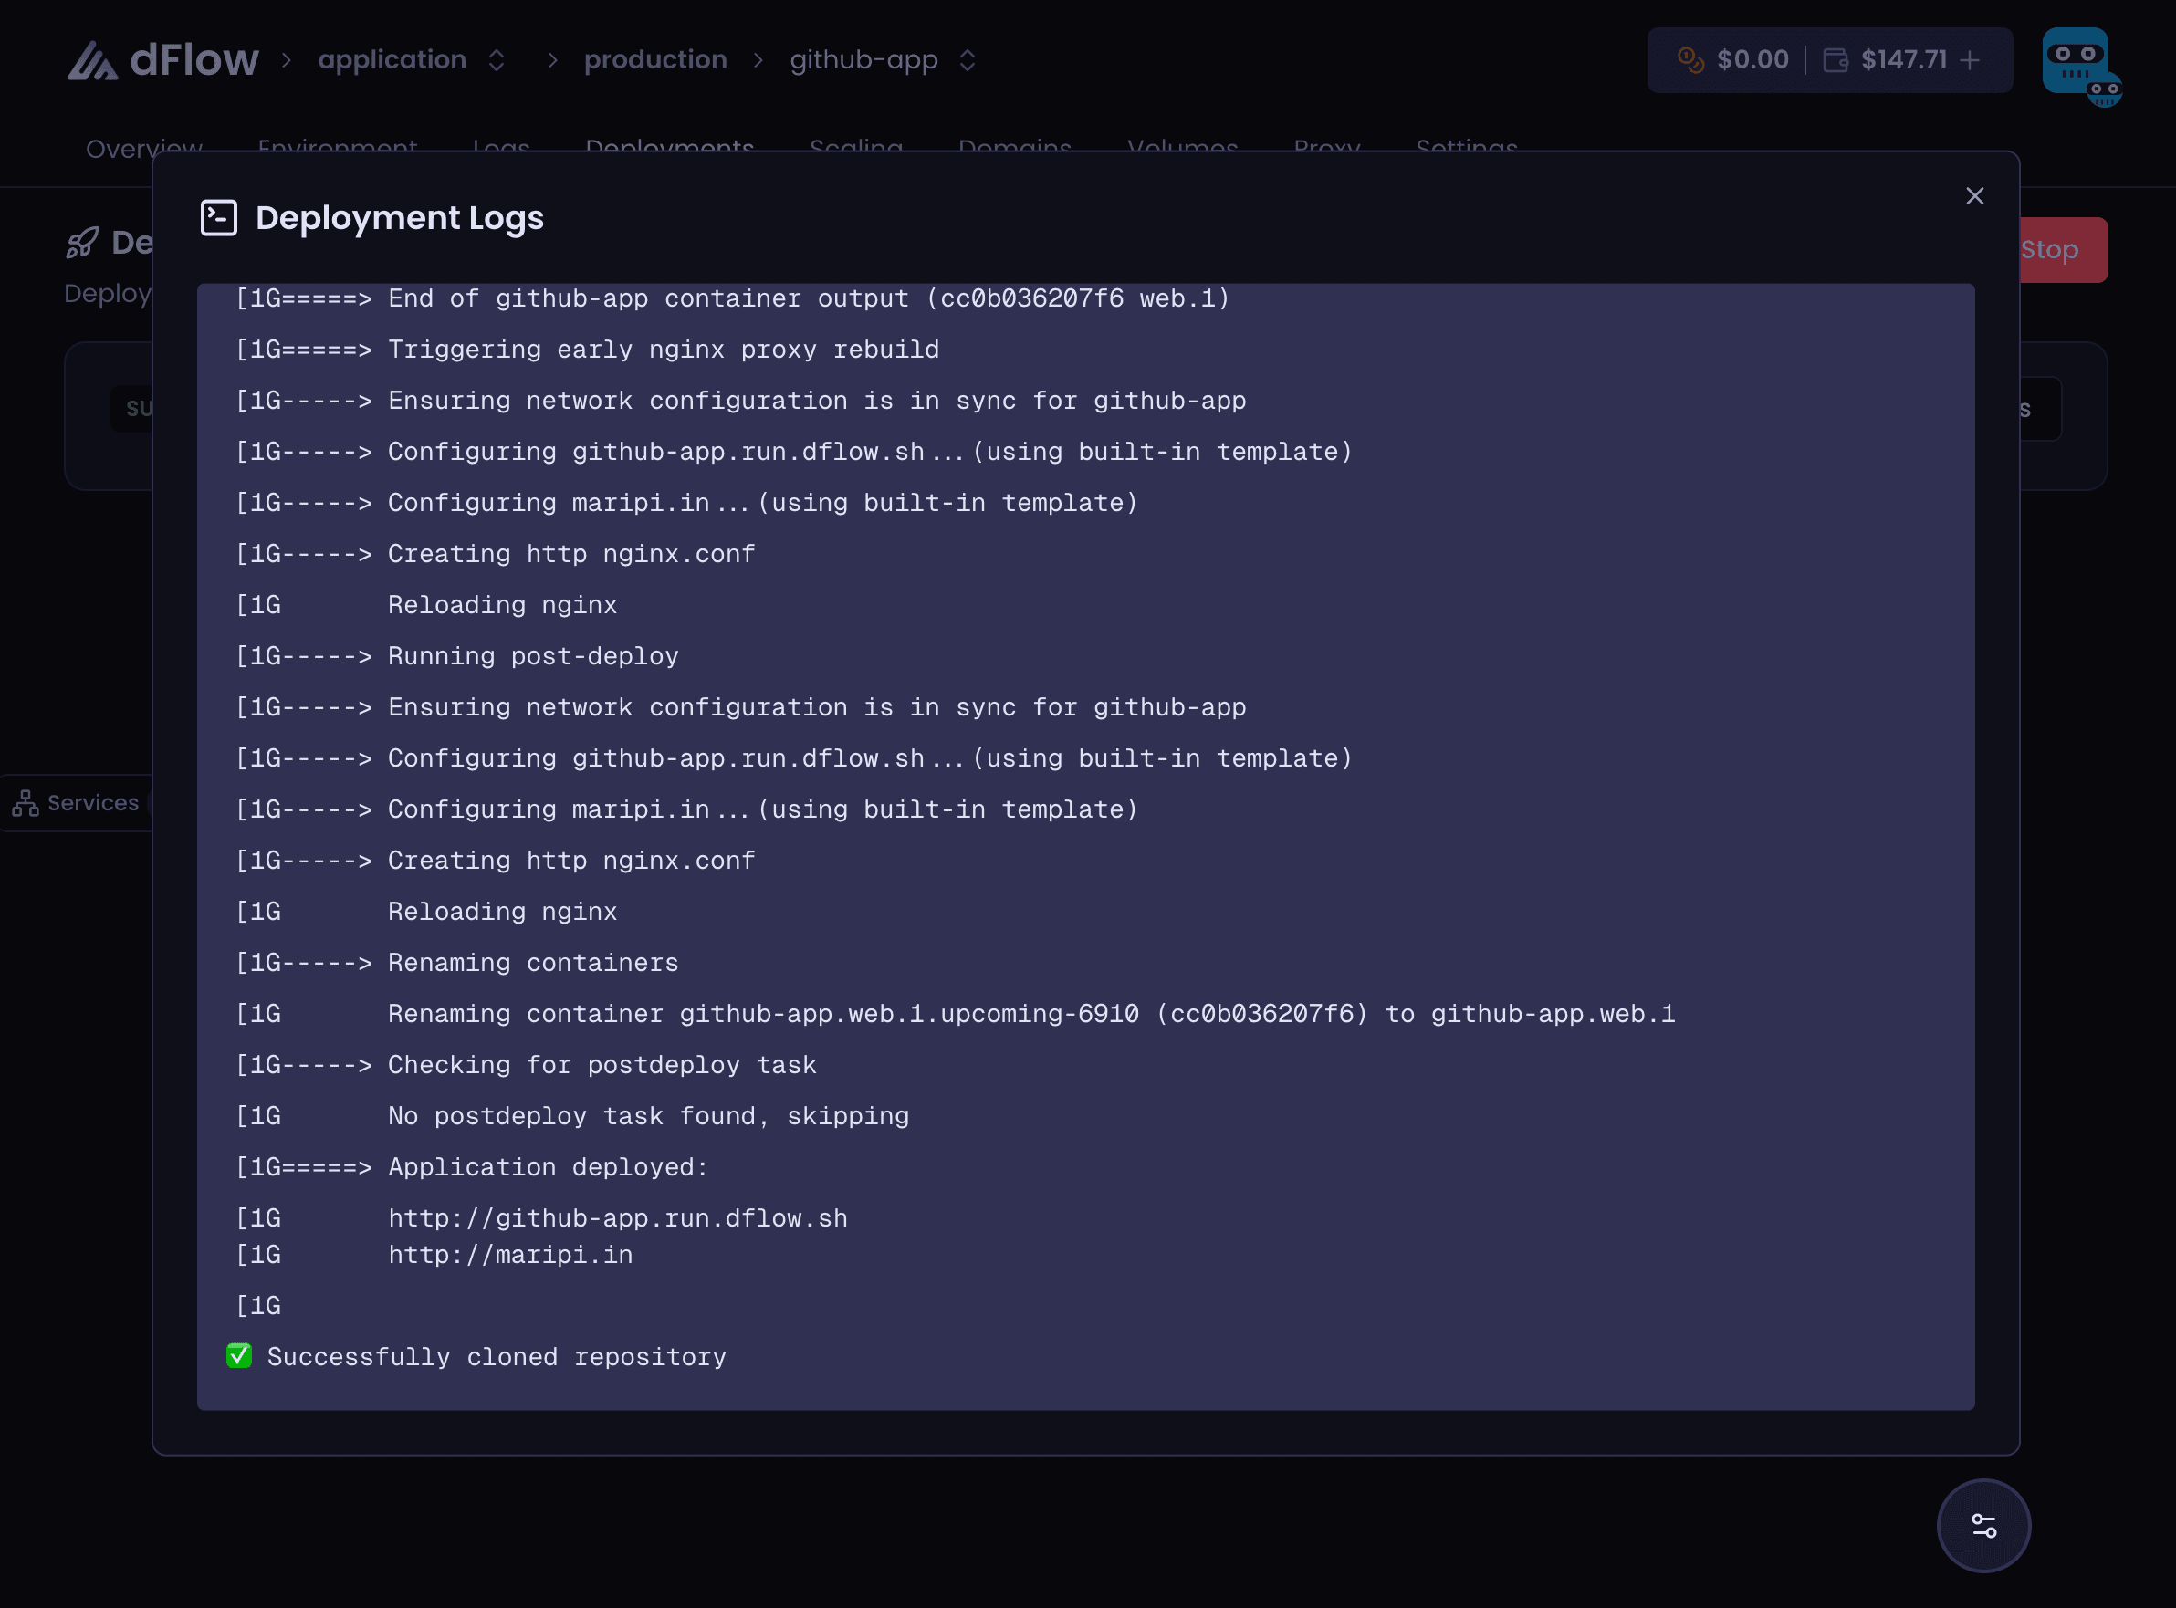Switch to the Settings tab
Screen dimensions: 2176x1608
[1466, 147]
